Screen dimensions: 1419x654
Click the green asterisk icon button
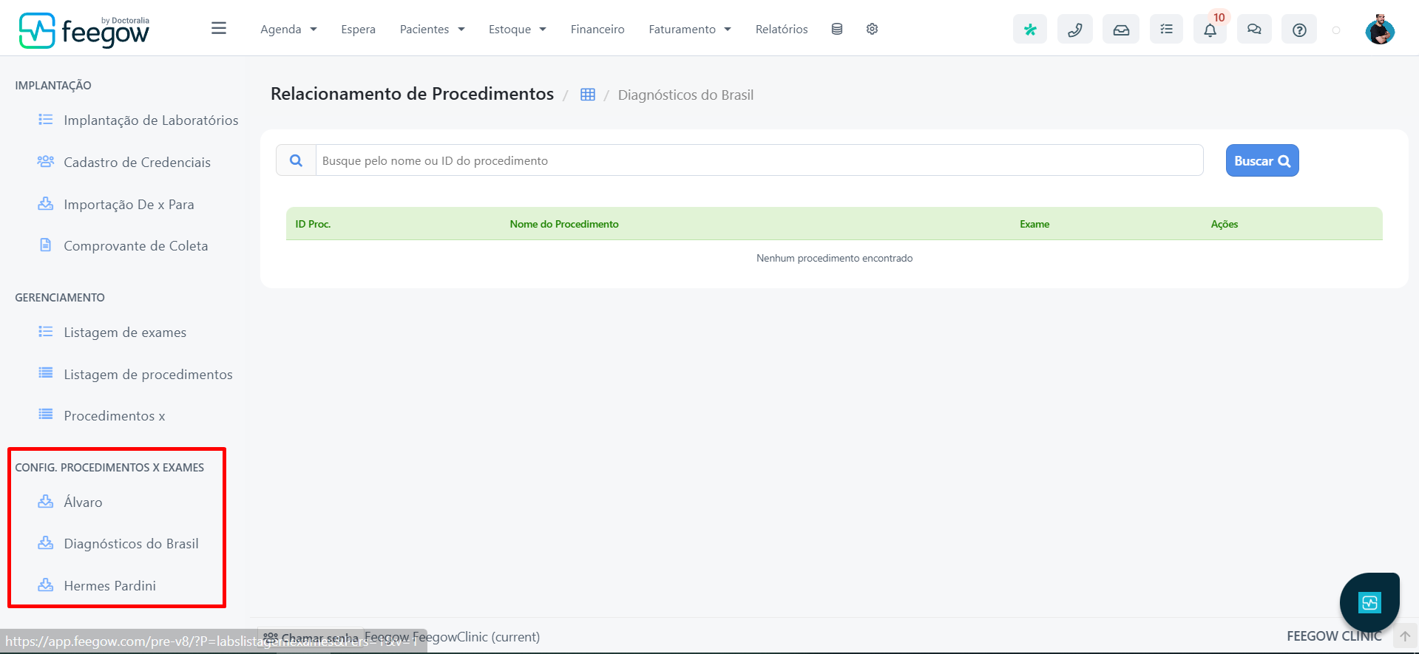[x=1030, y=30]
